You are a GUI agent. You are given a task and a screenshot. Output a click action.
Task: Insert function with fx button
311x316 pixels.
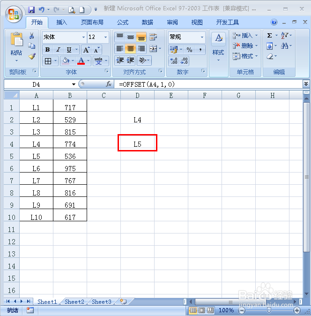click(x=109, y=84)
